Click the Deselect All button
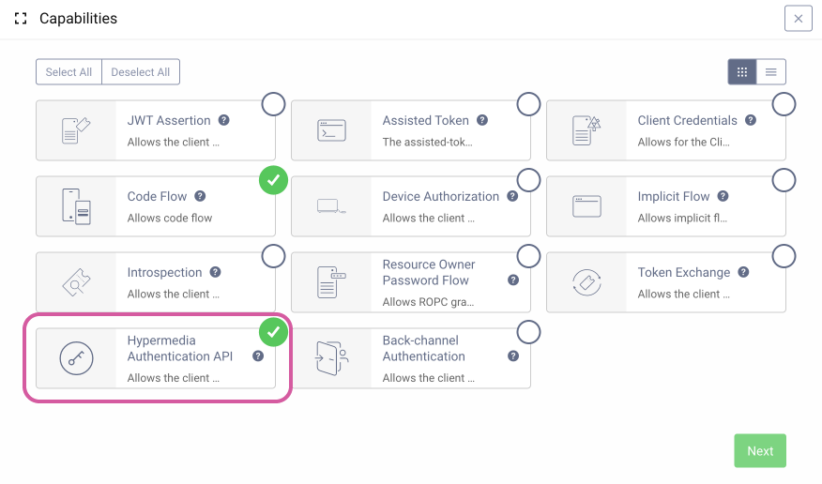The image size is (822, 484). click(x=141, y=72)
